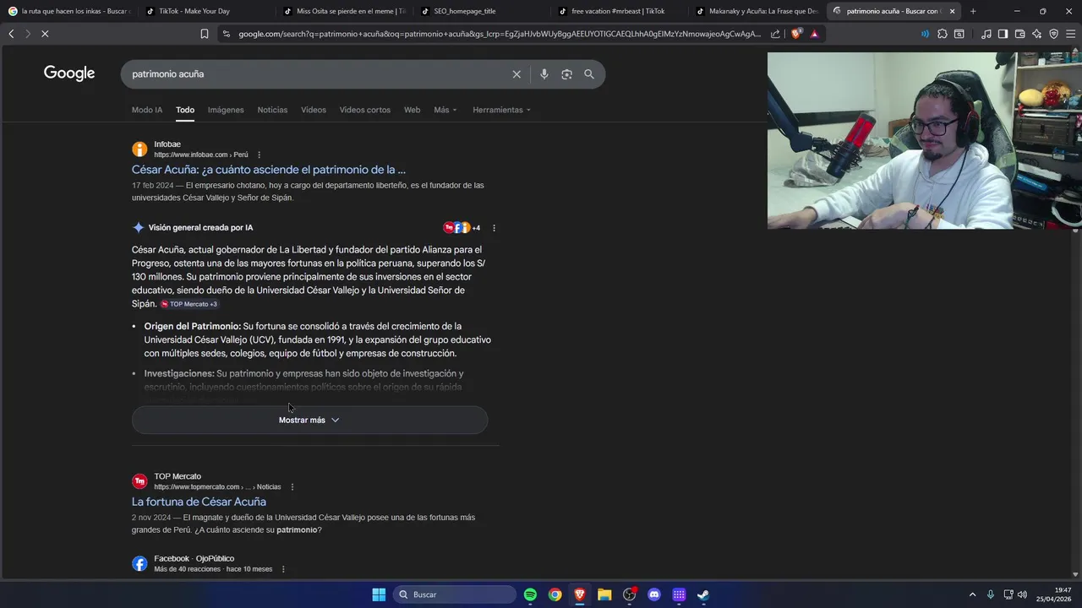The height and width of the screenshot is (608, 1082).
Task: Switch to SEO_homepage_title browser tab
Action: pyautogui.click(x=480, y=11)
